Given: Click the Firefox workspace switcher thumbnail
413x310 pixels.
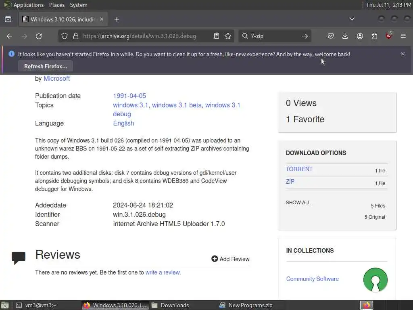Looking at the screenshot, I should [367, 305].
